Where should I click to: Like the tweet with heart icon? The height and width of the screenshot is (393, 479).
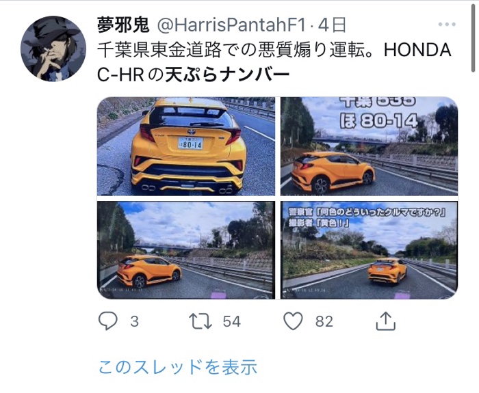[293, 321]
